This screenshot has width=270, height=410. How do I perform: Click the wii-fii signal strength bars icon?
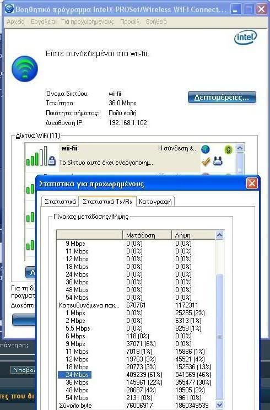click(36, 156)
